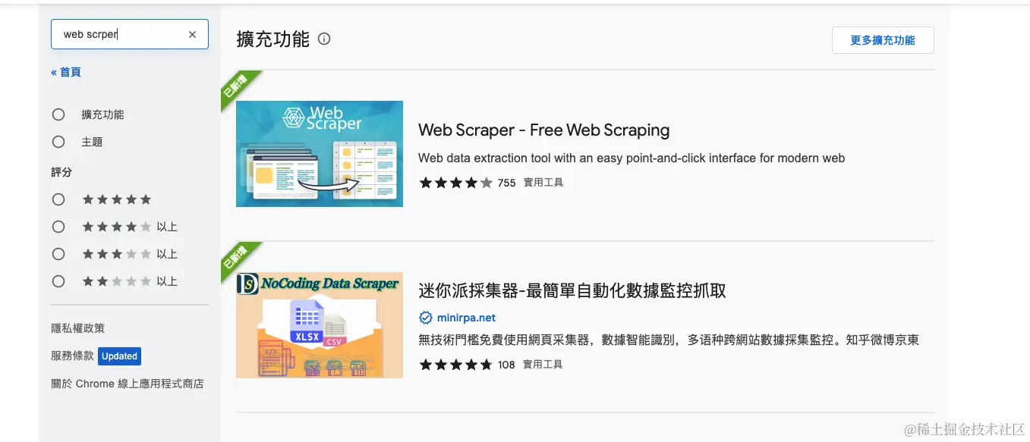Click the info icon next to 擴充功能 heading
1030x442 pixels.
pyautogui.click(x=324, y=39)
